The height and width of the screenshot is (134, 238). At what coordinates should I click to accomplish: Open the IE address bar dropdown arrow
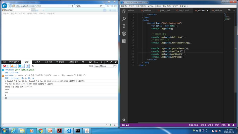point(70,6)
